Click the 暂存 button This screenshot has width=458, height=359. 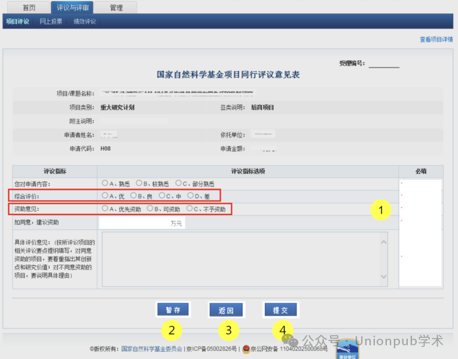coord(173,309)
